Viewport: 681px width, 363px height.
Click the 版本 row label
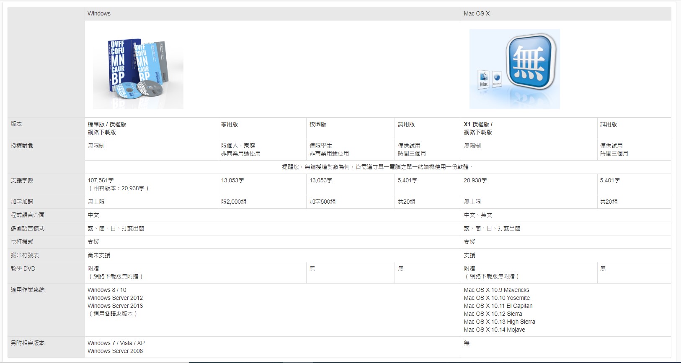tap(16, 124)
